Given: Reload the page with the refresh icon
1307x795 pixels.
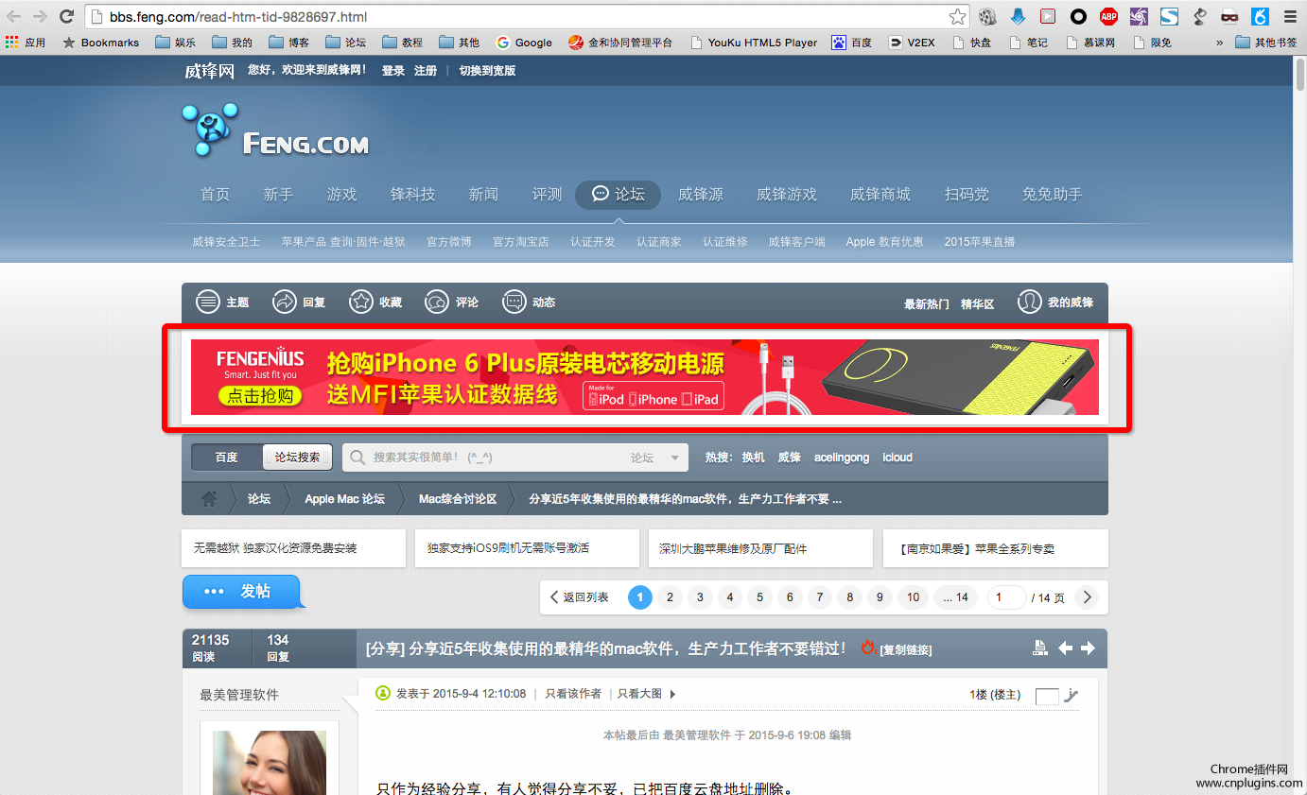Looking at the screenshot, I should pyautogui.click(x=67, y=16).
